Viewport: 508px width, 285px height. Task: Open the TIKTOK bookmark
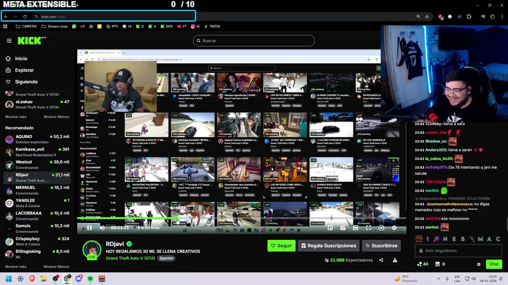212,27
